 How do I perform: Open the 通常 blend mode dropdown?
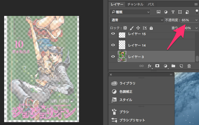(x=136, y=20)
